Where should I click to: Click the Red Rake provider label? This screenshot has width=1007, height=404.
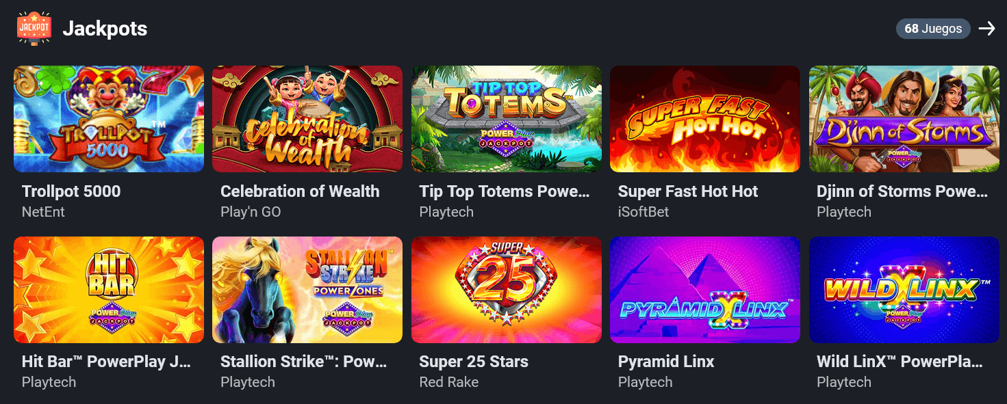coord(449,382)
